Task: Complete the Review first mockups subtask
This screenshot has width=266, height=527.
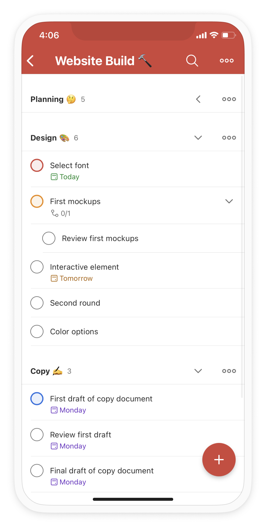Action: (49, 238)
